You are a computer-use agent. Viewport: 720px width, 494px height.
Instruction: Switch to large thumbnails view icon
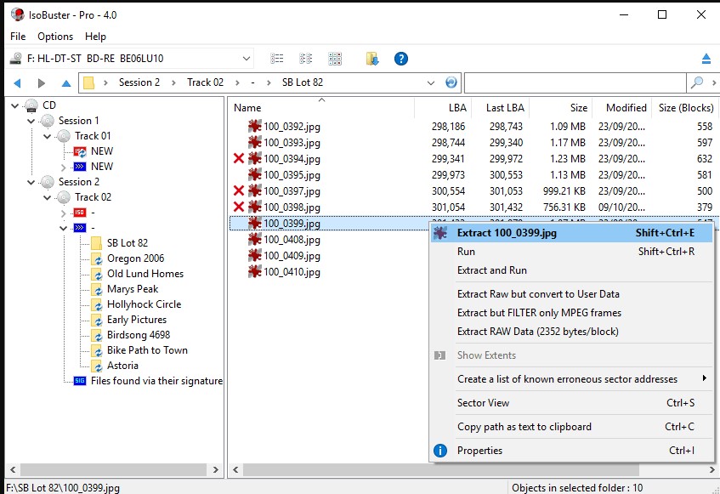[335, 59]
